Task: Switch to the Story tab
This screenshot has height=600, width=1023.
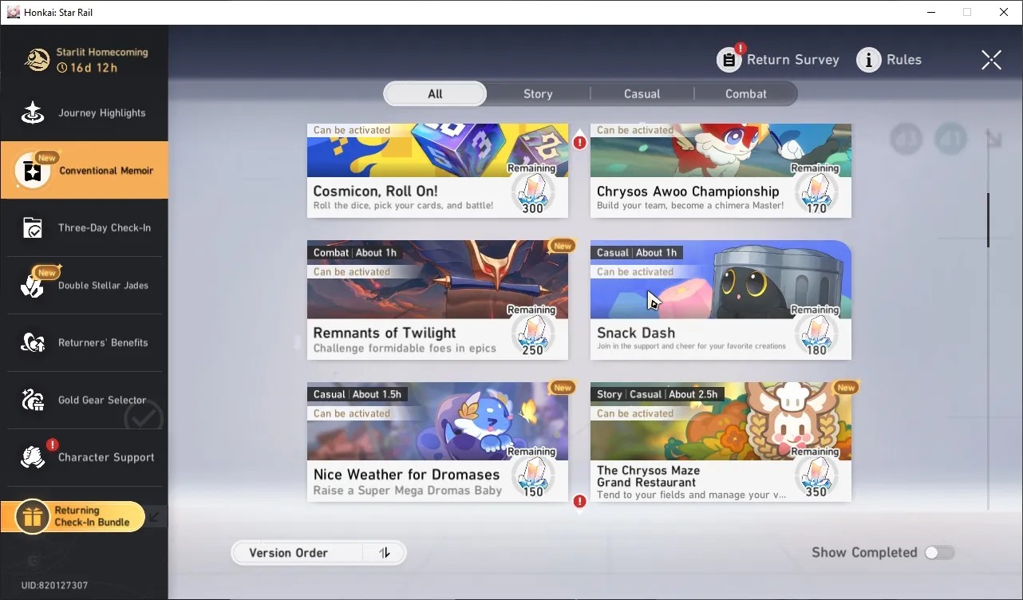Action: tap(538, 94)
